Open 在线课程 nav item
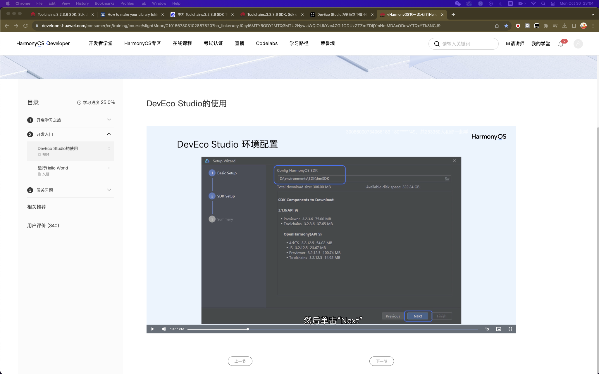Screen dimensions: 599x374 [x=182, y=44]
